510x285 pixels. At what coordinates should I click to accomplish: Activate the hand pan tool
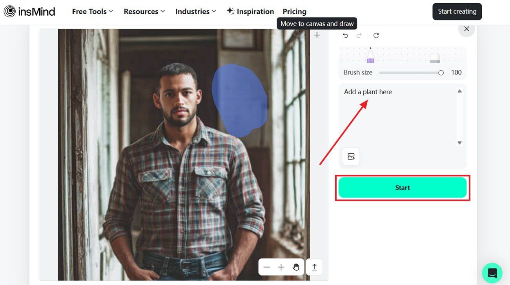pos(296,267)
